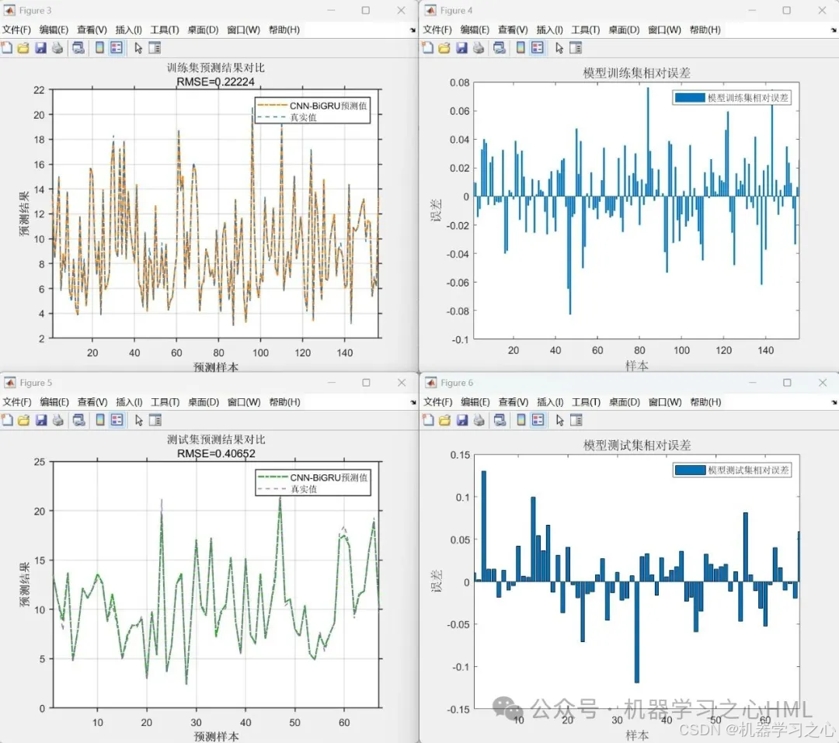This screenshot has width=839, height=743.
Task: Save Figure 4 using the floppy disk icon
Action: [461, 48]
